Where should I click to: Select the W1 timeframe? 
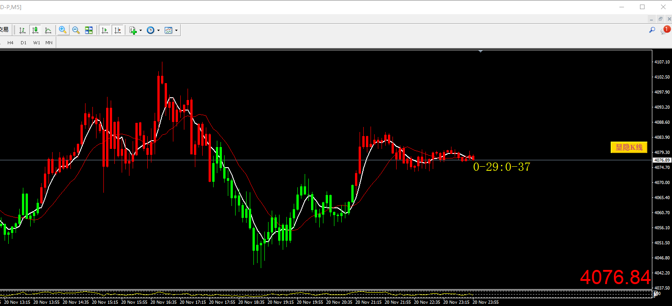point(37,42)
